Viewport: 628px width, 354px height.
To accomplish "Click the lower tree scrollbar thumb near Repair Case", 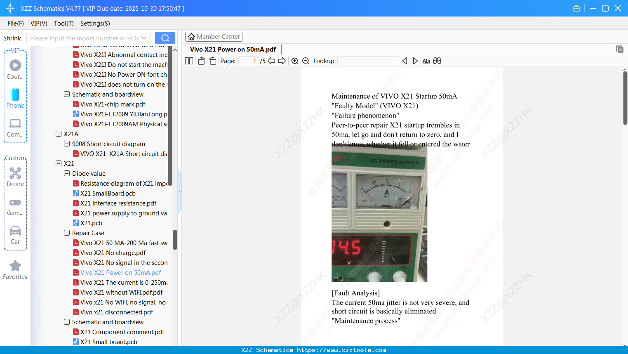I will click(x=175, y=240).
